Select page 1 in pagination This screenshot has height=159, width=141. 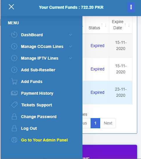(95, 123)
